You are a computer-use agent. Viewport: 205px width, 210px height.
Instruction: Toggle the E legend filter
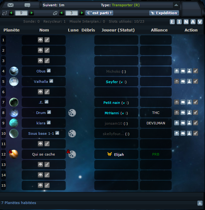point(172,22)
